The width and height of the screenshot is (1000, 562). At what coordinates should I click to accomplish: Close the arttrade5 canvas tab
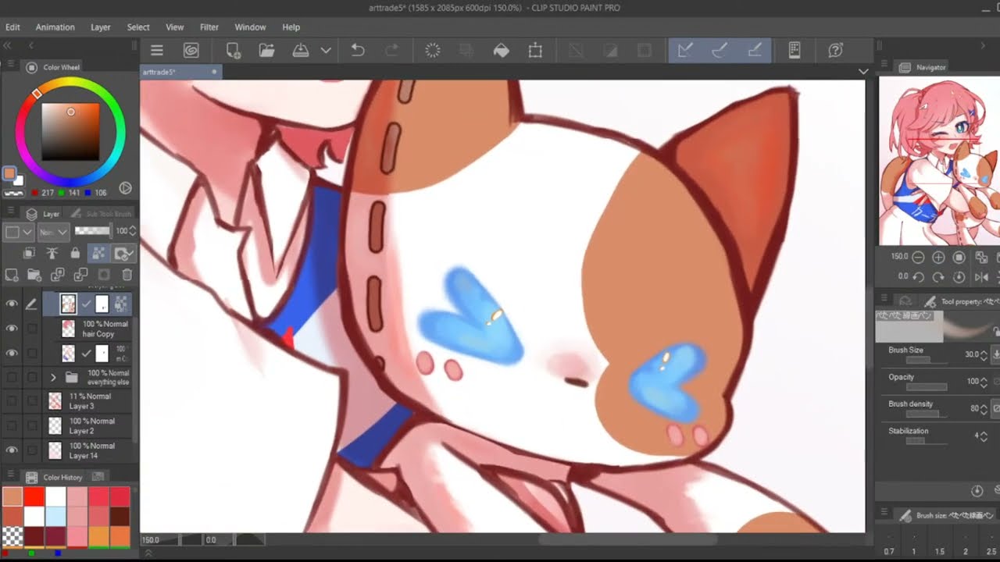coord(214,72)
